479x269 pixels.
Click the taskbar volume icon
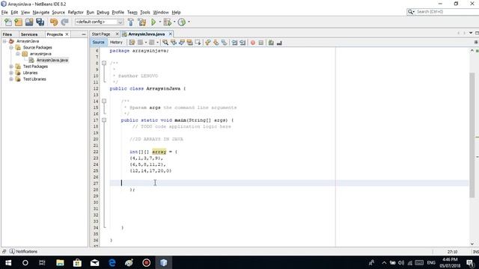pos(401,262)
